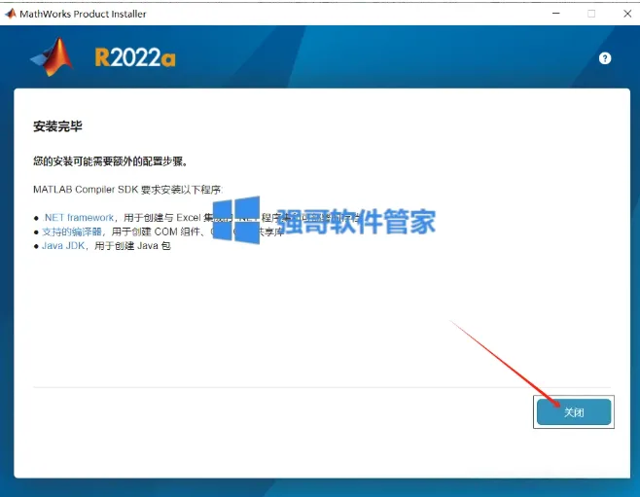Click the R2022a release label
640x497 pixels.
pyautogui.click(x=135, y=57)
